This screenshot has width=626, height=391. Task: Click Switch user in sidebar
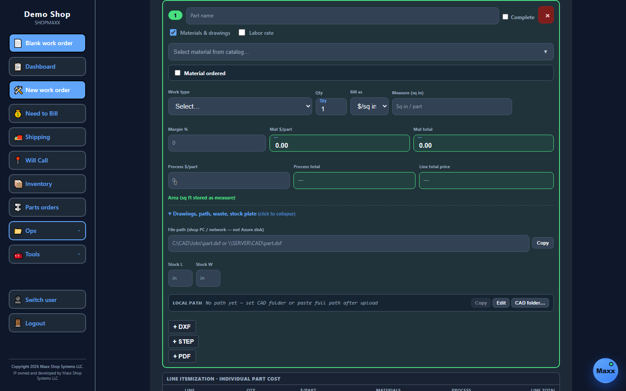pos(47,299)
